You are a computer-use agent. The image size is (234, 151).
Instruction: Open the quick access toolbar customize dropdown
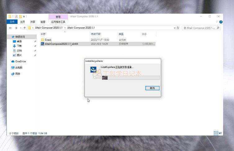point(24,16)
